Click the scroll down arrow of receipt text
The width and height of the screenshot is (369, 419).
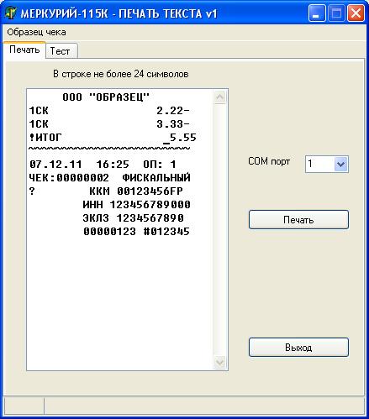(x=220, y=362)
